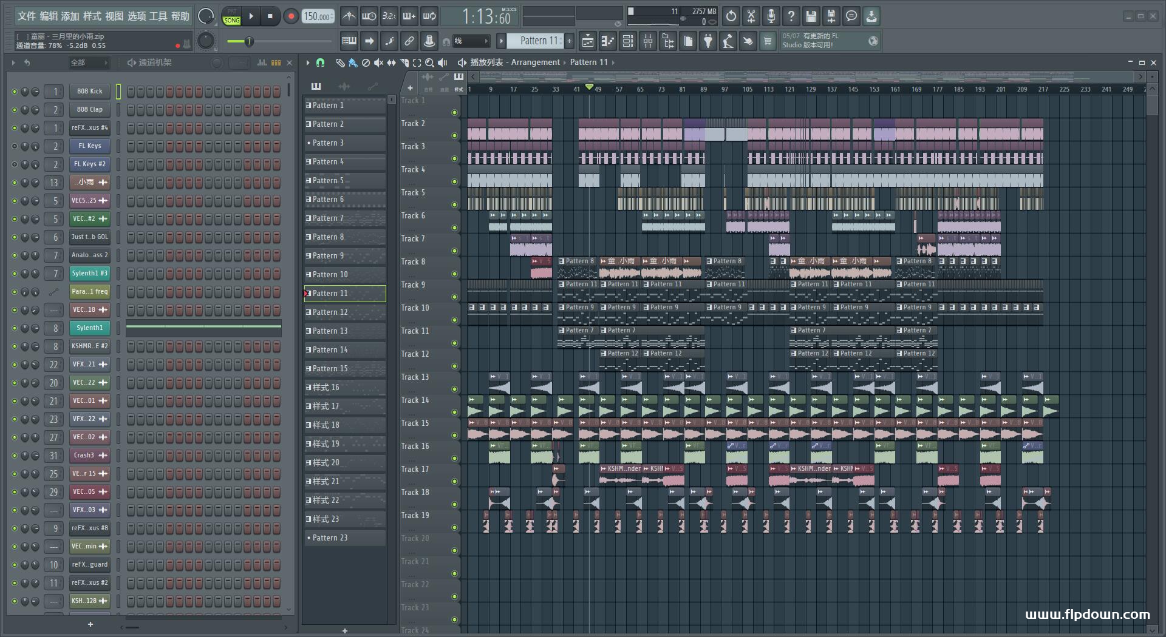Screen dimensions: 1166x637
Task: Mute the 808 Clap channel LED
Action: click(15, 110)
